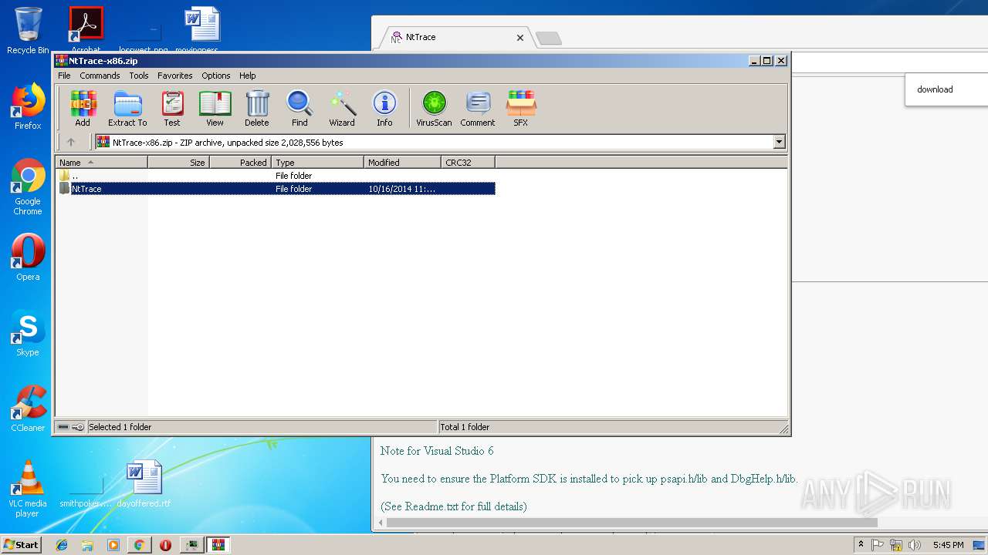Click the Delete trash can icon
The height and width of the screenshot is (555, 988).
point(257,108)
